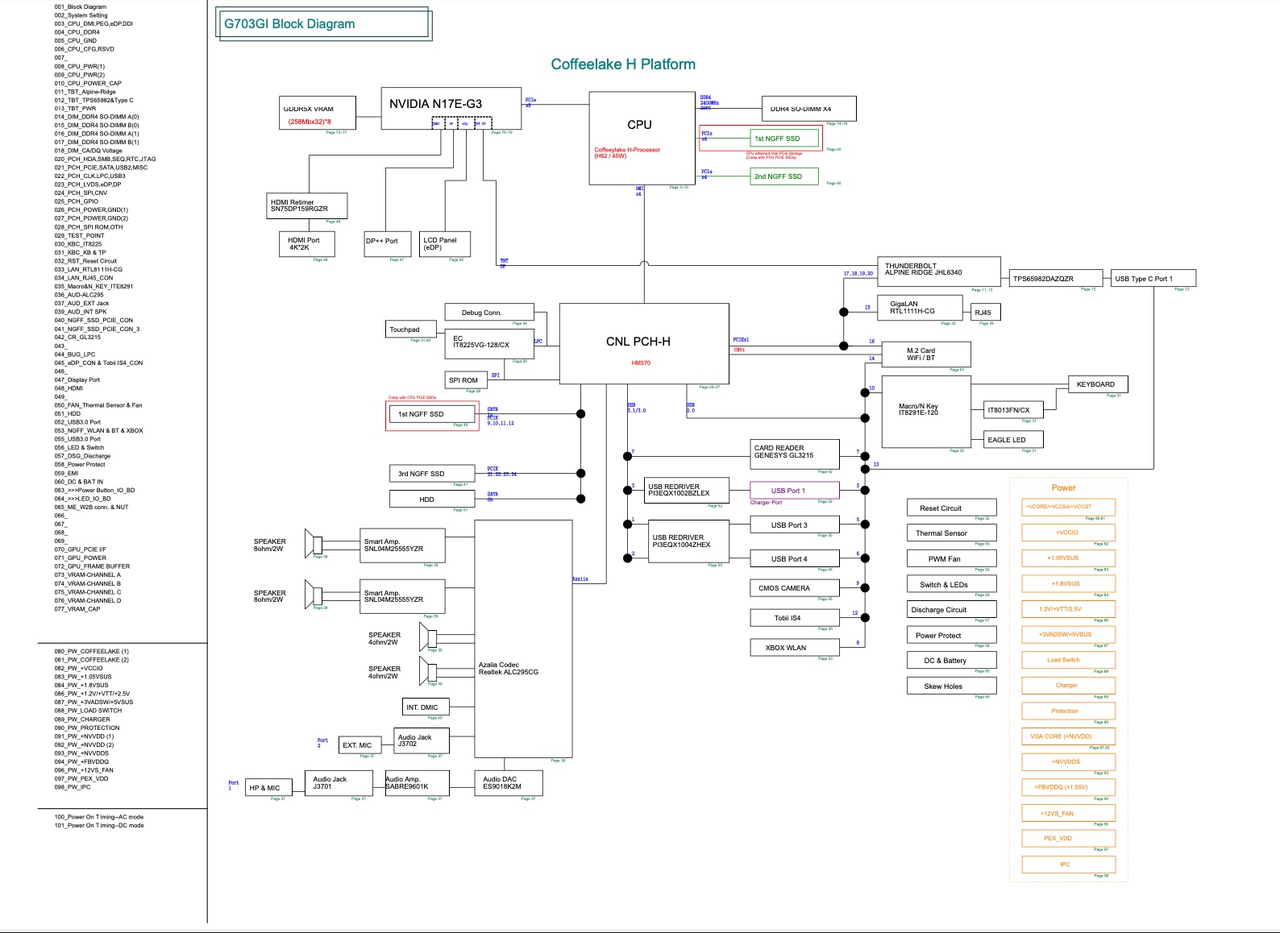
Task: Click the Audio Amp. SABRE9601K block
Action: [417, 783]
